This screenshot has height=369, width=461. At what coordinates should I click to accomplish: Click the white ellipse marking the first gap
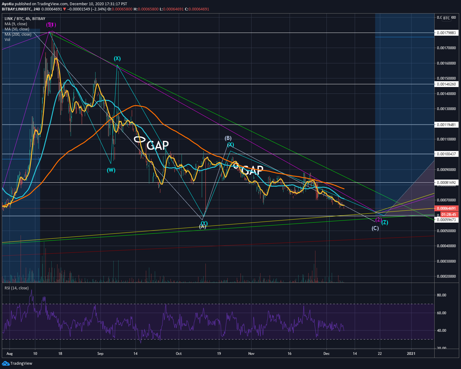click(140, 139)
